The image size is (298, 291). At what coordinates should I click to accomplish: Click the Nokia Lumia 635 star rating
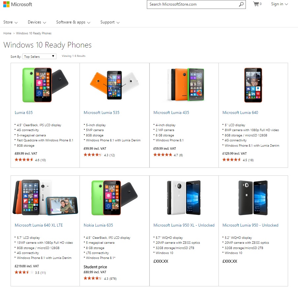click(x=93, y=278)
